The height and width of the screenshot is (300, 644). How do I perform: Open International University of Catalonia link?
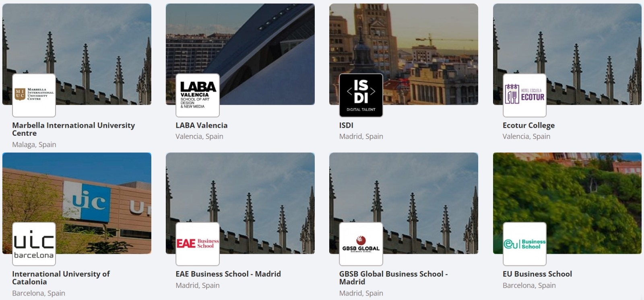[x=61, y=278]
